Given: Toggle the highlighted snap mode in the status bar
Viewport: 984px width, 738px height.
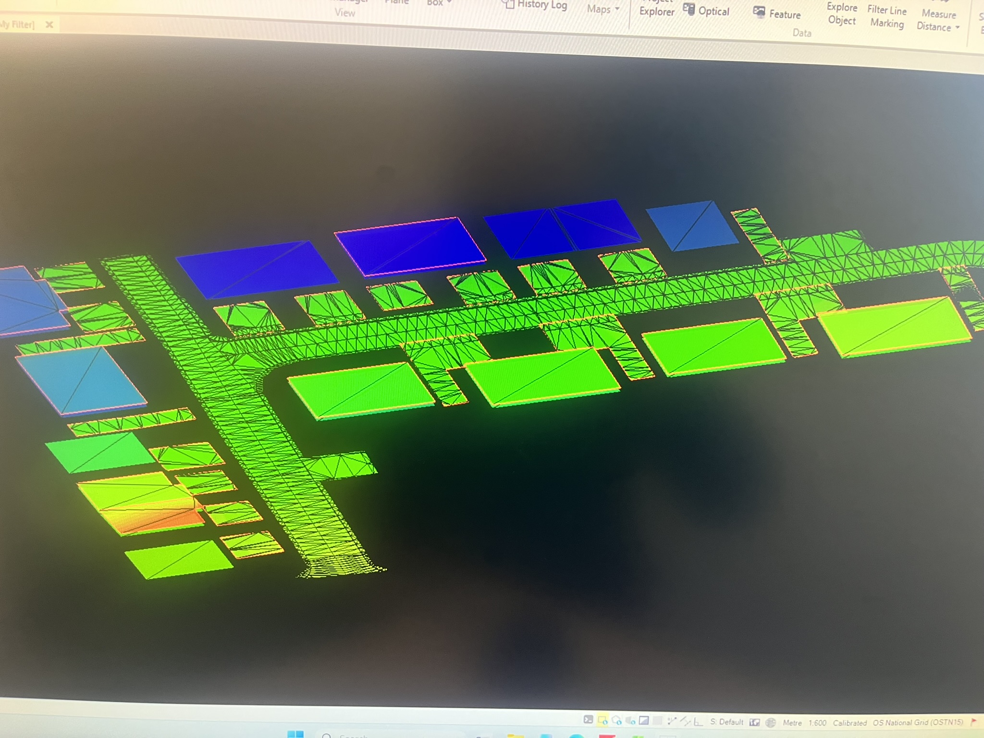Looking at the screenshot, I should pyautogui.click(x=602, y=721).
